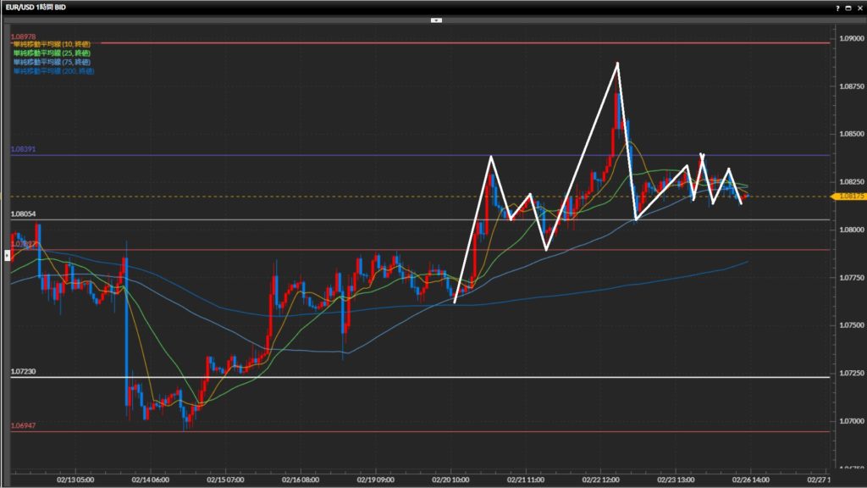Select the 1.07230 white horizontal line label
The width and height of the screenshot is (867, 488).
click(24, 372)
